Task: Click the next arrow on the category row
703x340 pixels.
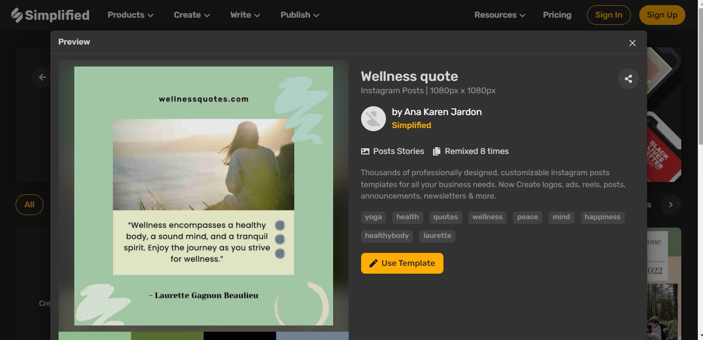Action: 670,205
